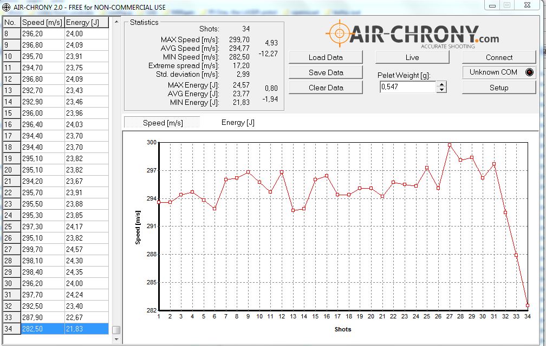Select energy 23,43 in row 13
Screen dimensions: 546x346
tap(86, 90)
